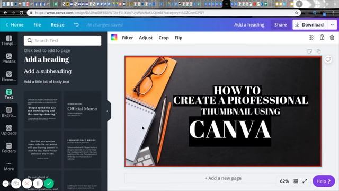Open the Background sidebar panel
This screenshot has width=339, height=191.
[x=9, y=112]
